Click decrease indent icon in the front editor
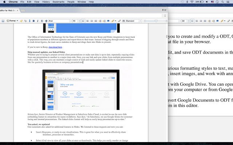This screenshot has height=145, width=233. [100, 21]
